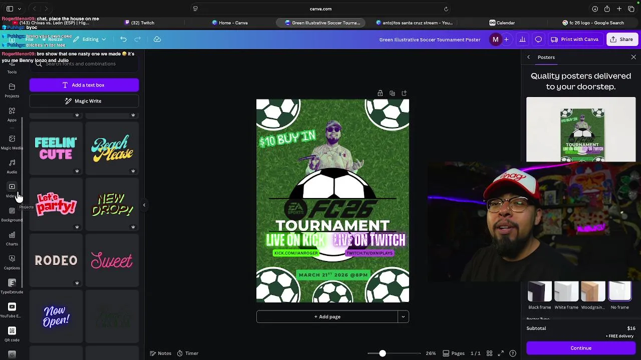Select the White frame option
The height and width of the screenshot is (360, 641).
566,295
